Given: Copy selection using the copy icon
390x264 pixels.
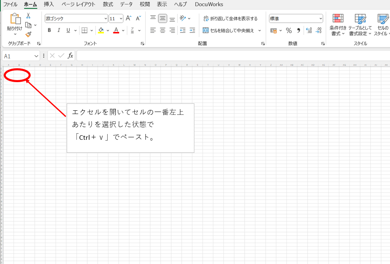Looking at the screenshot, I should tap(28, 25).
